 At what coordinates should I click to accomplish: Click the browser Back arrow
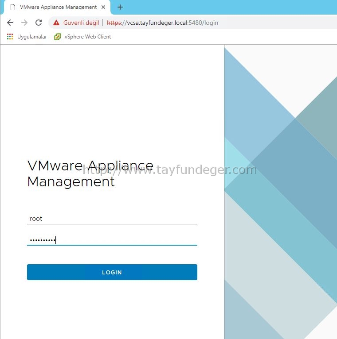[x=10, y=23]
